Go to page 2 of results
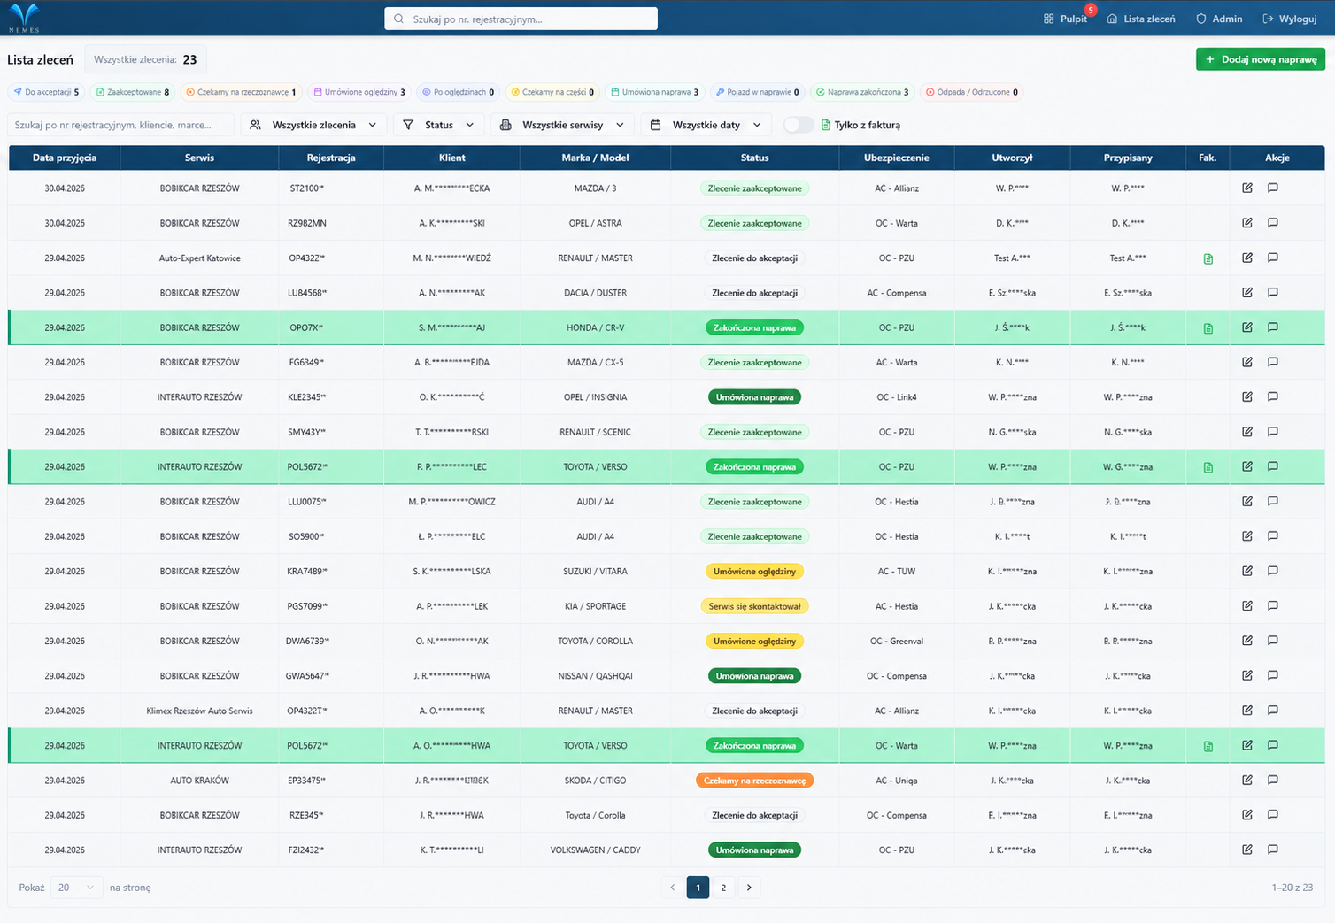Screen dimensions: 1335x923 pos(723,888)
